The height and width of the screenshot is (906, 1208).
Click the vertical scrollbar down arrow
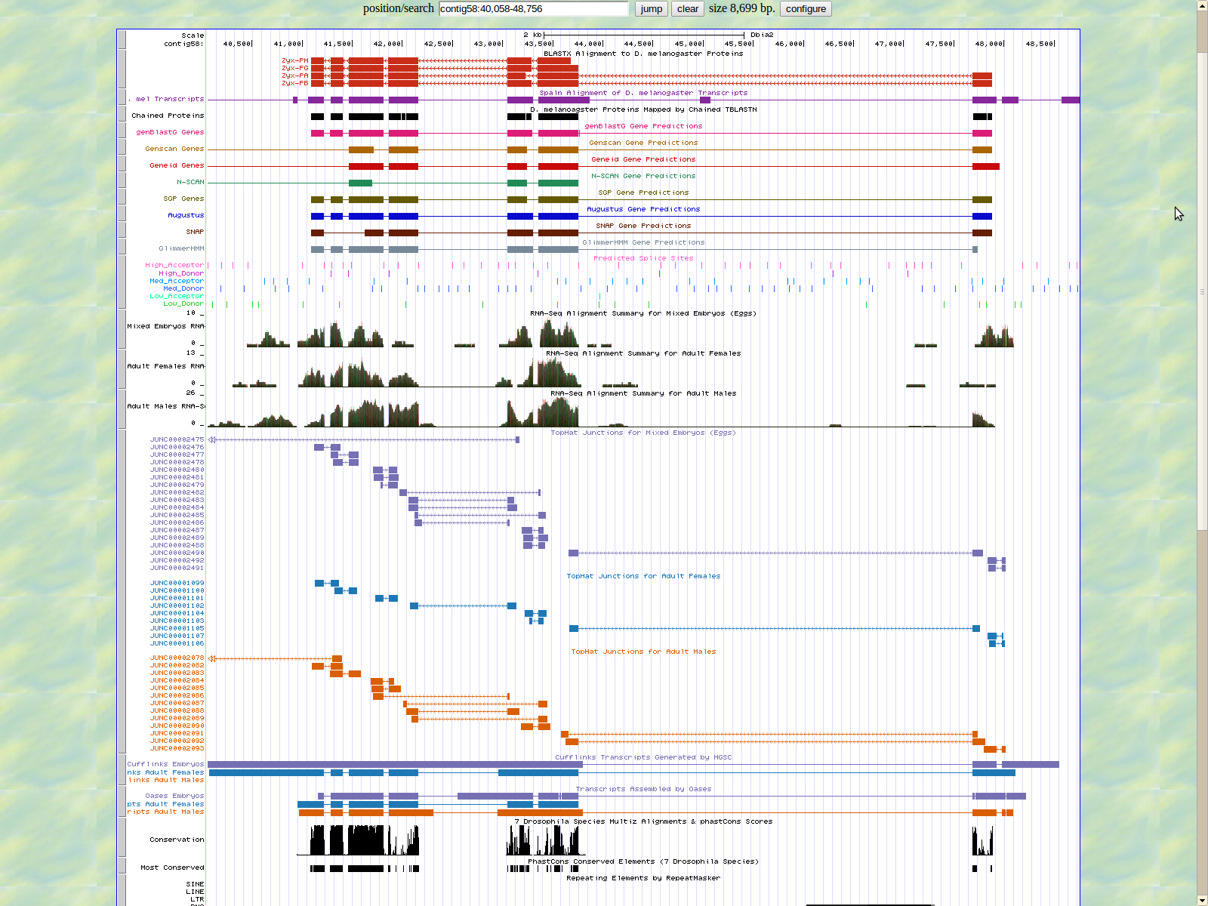coord(1202,900)
